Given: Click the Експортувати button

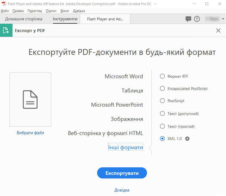Looking at the screenshot, I should click(x=122, y=173).
